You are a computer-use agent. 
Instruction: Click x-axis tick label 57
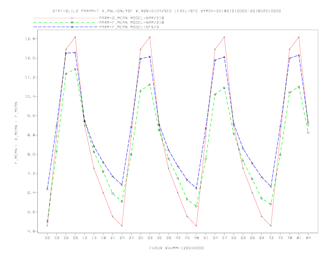point(224,238)
